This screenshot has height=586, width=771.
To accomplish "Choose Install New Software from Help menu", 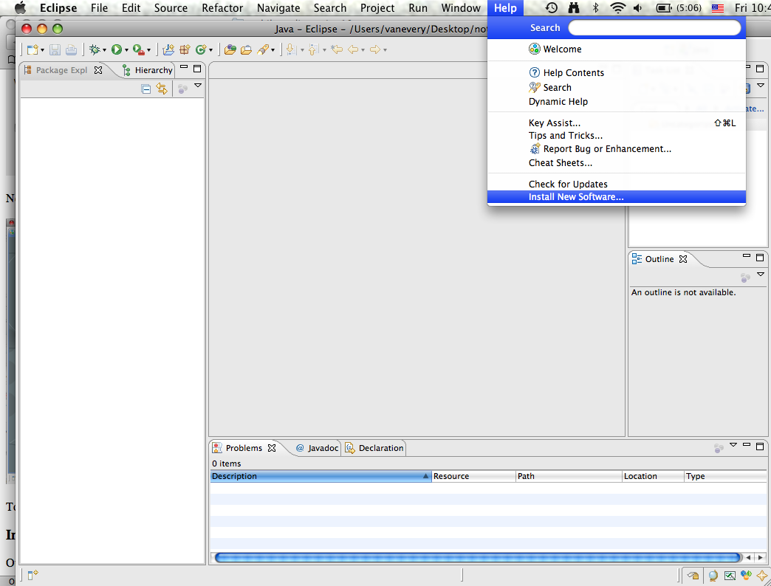I will pos(617,197).
